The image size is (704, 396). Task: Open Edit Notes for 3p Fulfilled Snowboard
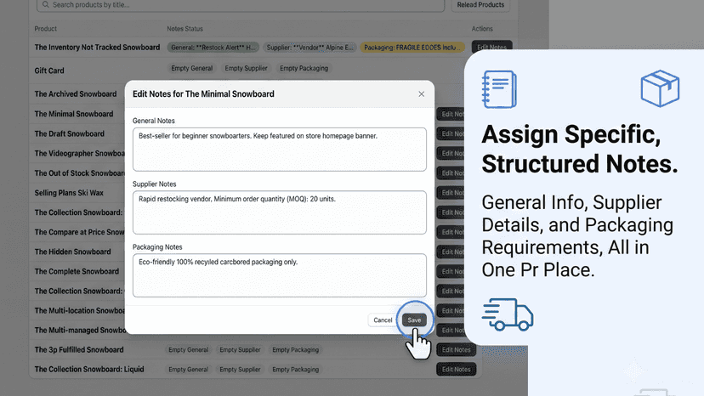tap(457, 350)
